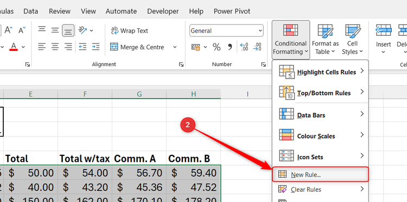Open the Data tab
407x202 pixels.
(x=30, y=11)
